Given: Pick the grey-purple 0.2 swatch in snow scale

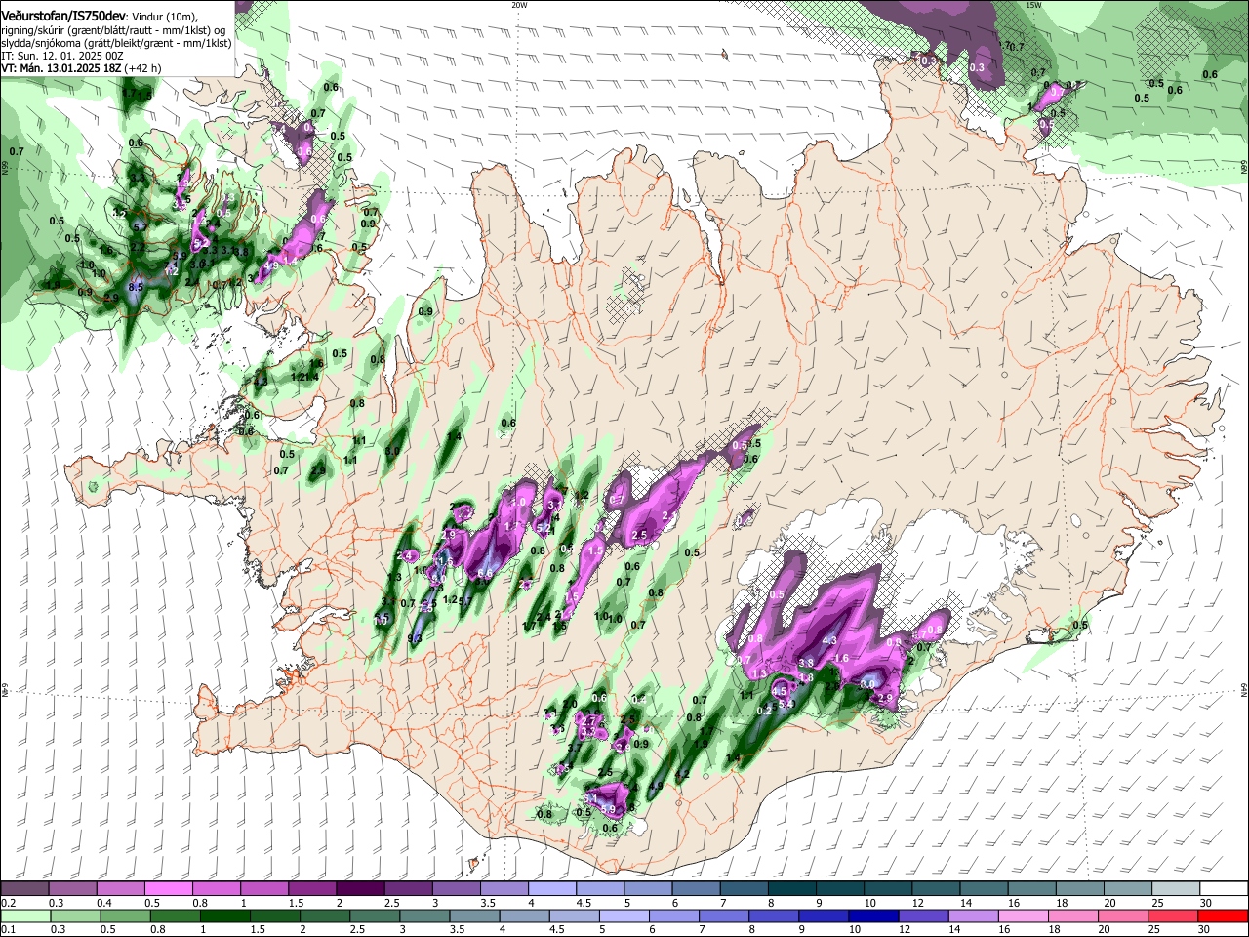Looking at the screenshot, I should 24,889.
